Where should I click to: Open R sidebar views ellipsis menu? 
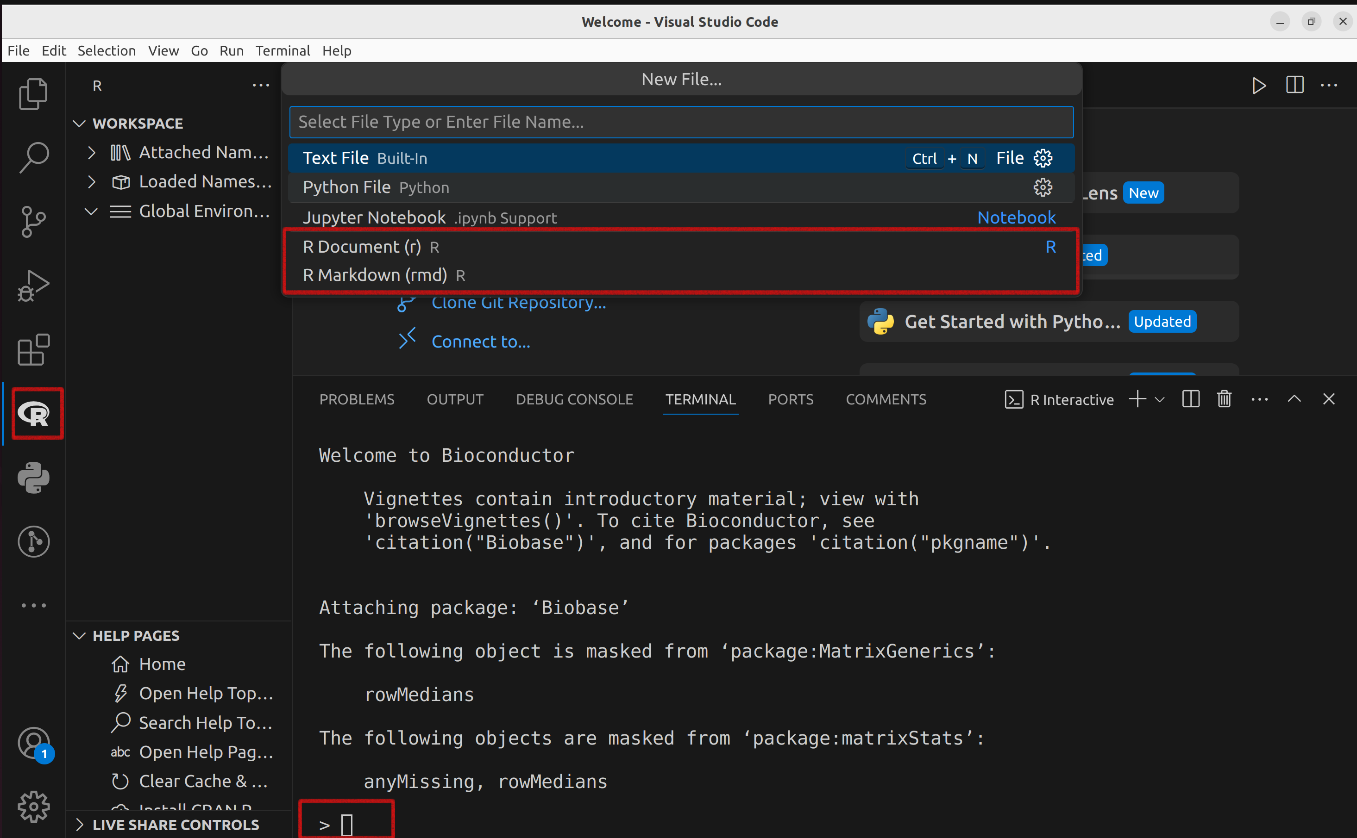coord(261,85)
